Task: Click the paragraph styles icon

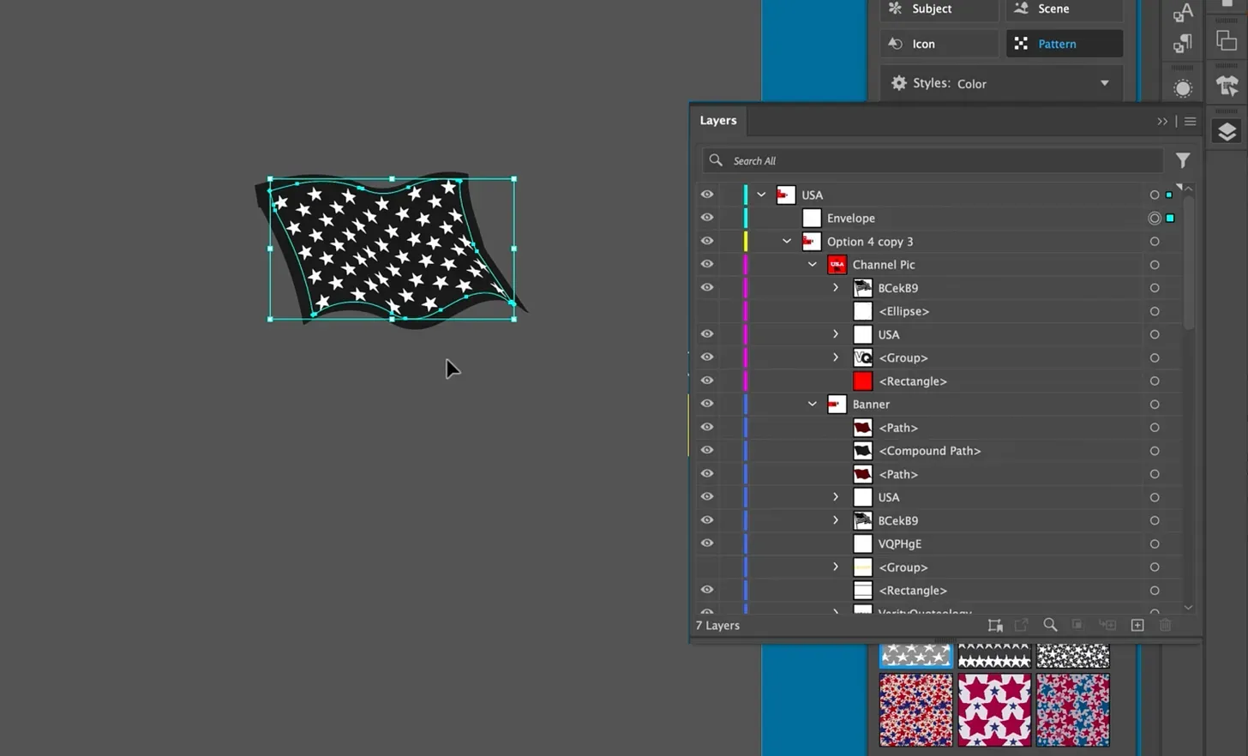Action: pyautogui.click(x=1182, y=43)
